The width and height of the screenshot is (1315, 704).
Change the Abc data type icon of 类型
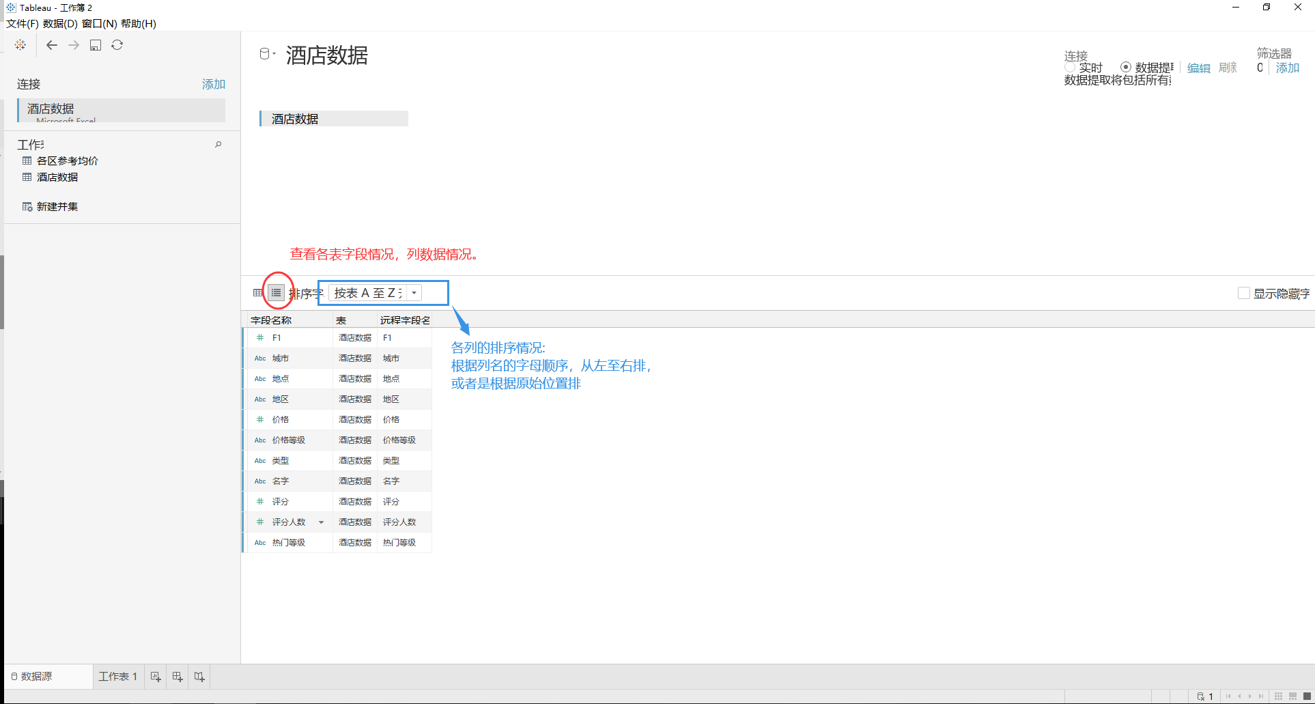260,460
